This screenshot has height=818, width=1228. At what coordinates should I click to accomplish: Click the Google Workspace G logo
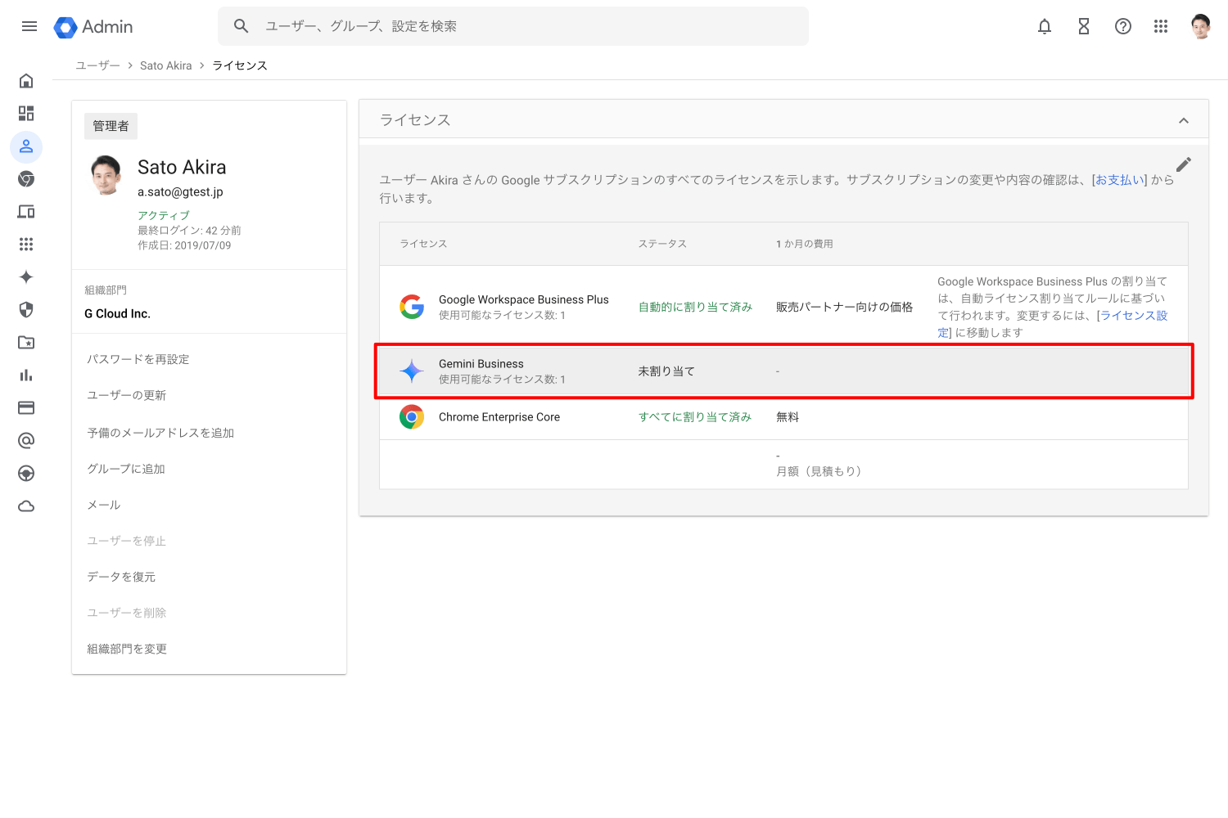(412, 307)
